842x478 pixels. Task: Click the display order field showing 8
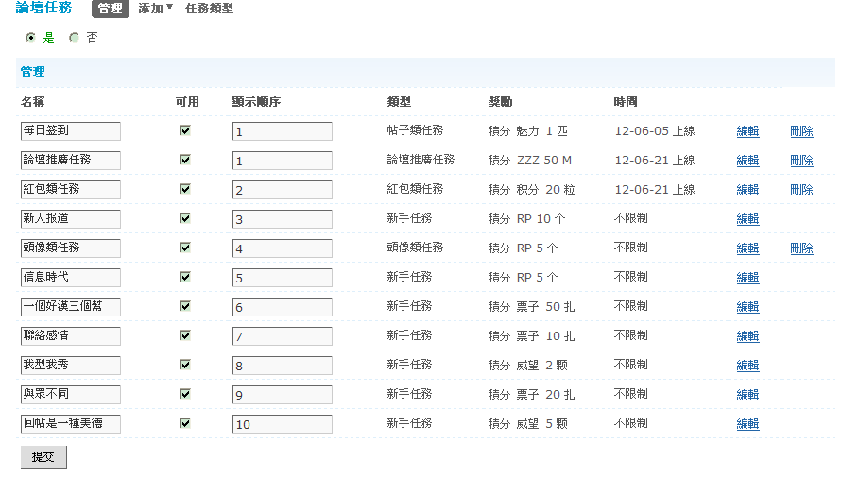[x=282, y=366]
